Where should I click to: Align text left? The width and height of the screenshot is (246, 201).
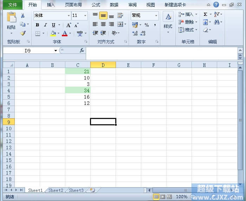[x=95, y=24]
